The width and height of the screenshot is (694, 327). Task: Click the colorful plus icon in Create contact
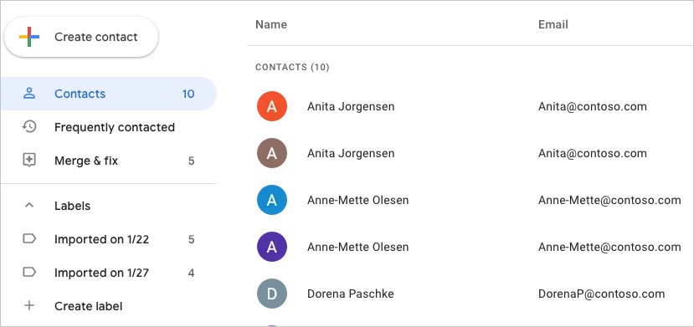pos(29,37)
